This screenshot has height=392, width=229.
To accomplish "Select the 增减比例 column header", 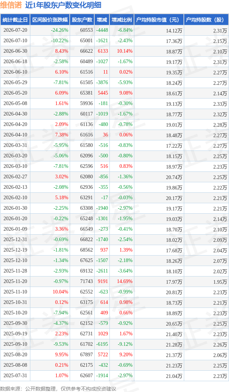I will click(x=122, y=20).
